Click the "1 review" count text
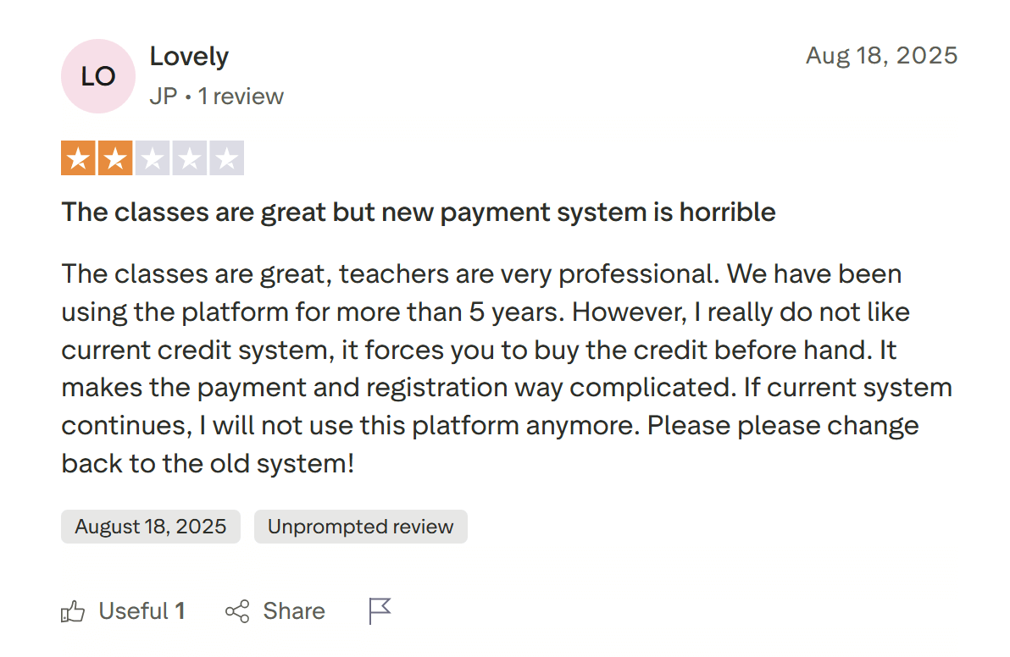1010x657 pixels. pos(241,97)
